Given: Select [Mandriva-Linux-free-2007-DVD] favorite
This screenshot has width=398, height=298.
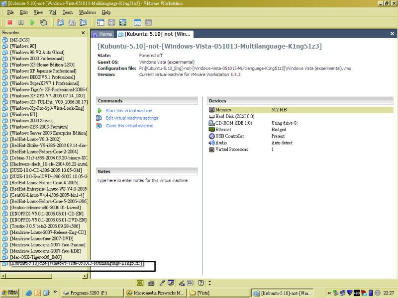Looking at the screenshot, I should coord(42,238).
